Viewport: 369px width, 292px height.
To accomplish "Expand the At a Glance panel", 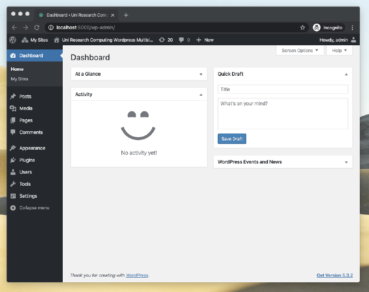I will 201,74.
